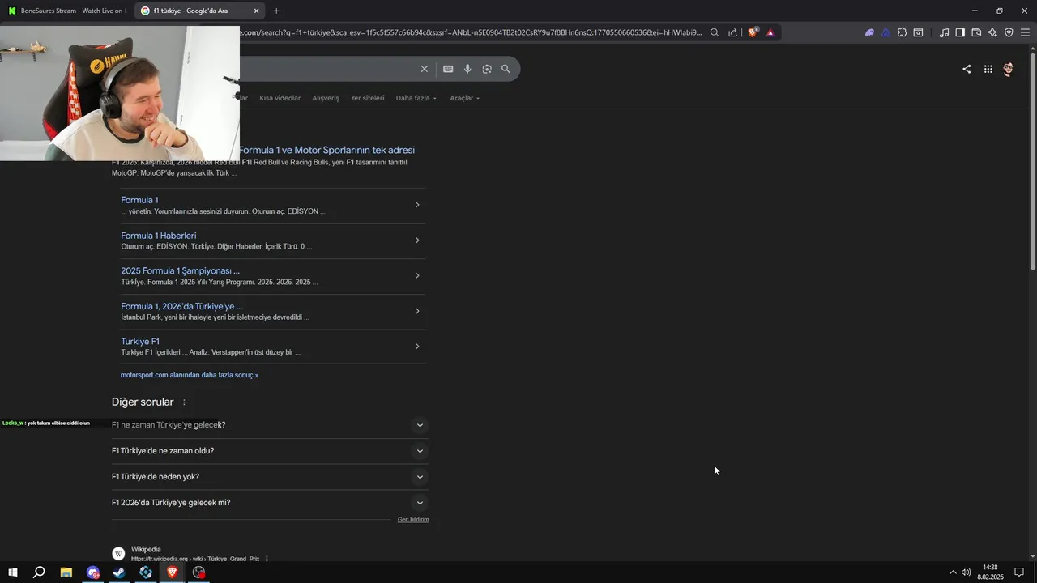Click the magnifier search submit icon

click(x=506, y=69)
